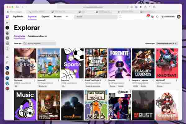The image size is (186, 124).
Task: Open the Music category thumbnail
Action: point(25,105)
